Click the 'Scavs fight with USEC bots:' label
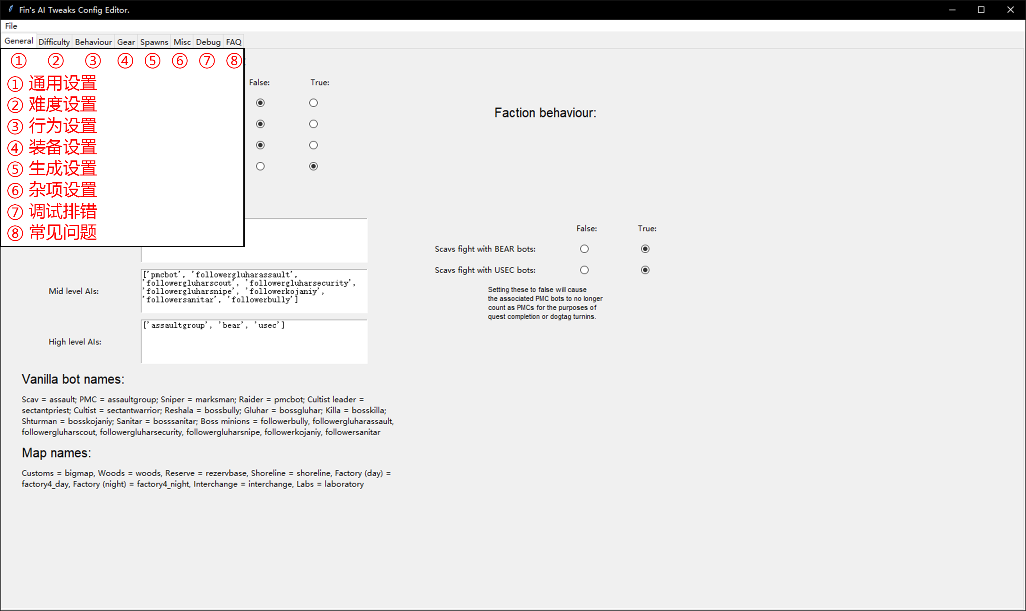This screenshot has width=1026, height=611. click(x=485, y=271)
